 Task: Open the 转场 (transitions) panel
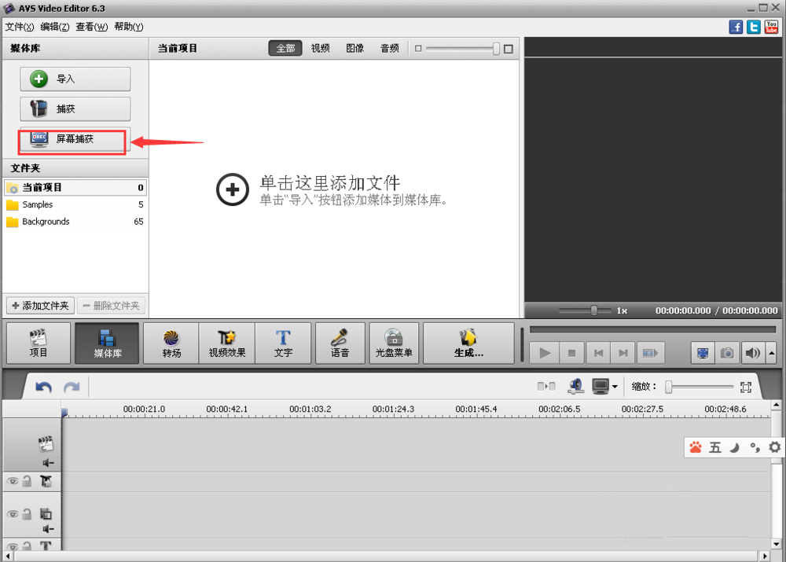pyautogui.click(x=171, y=343)
